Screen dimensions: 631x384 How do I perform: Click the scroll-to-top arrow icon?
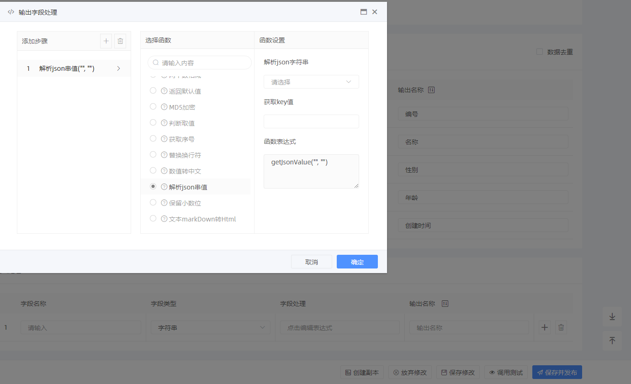[x=612, y=341]
